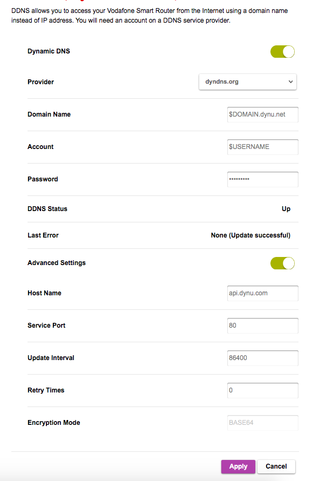
Task: Apply the DDNS settings
Action: coord(238,466)
